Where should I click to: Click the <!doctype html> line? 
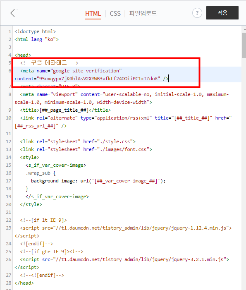(x=35, y=31)
